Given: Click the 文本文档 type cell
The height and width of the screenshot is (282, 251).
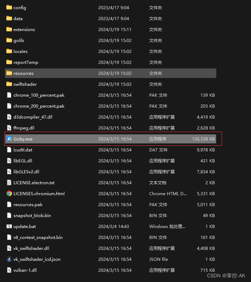Looking at the screenshot, I should pos(157,183).
